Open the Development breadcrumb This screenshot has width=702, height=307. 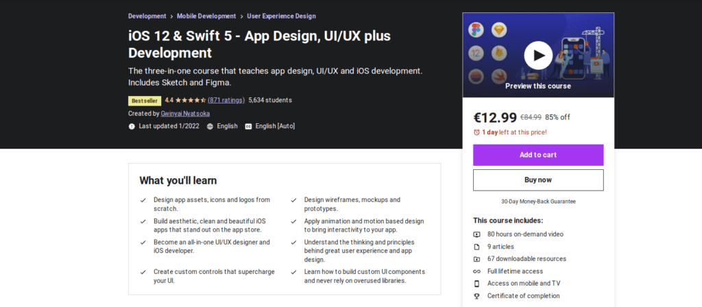(x=147, y=16)
